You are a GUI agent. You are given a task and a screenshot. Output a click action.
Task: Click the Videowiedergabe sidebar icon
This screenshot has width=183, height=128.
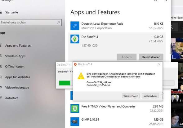[x=1, y=87]
